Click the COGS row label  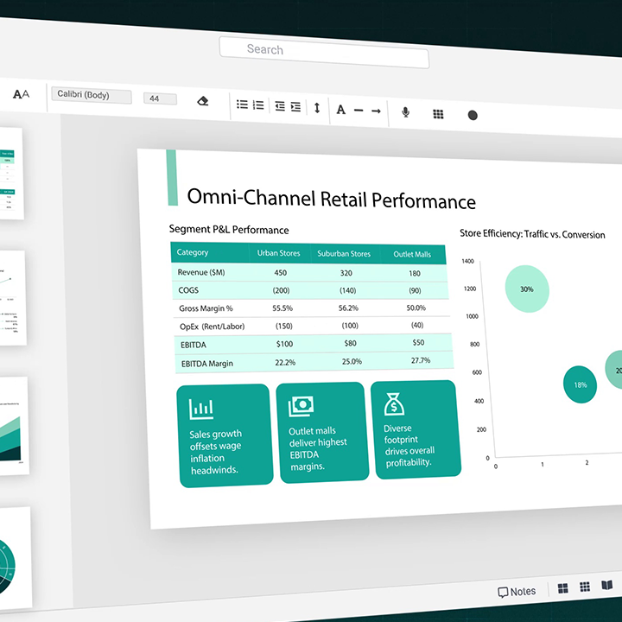[188, 290]
